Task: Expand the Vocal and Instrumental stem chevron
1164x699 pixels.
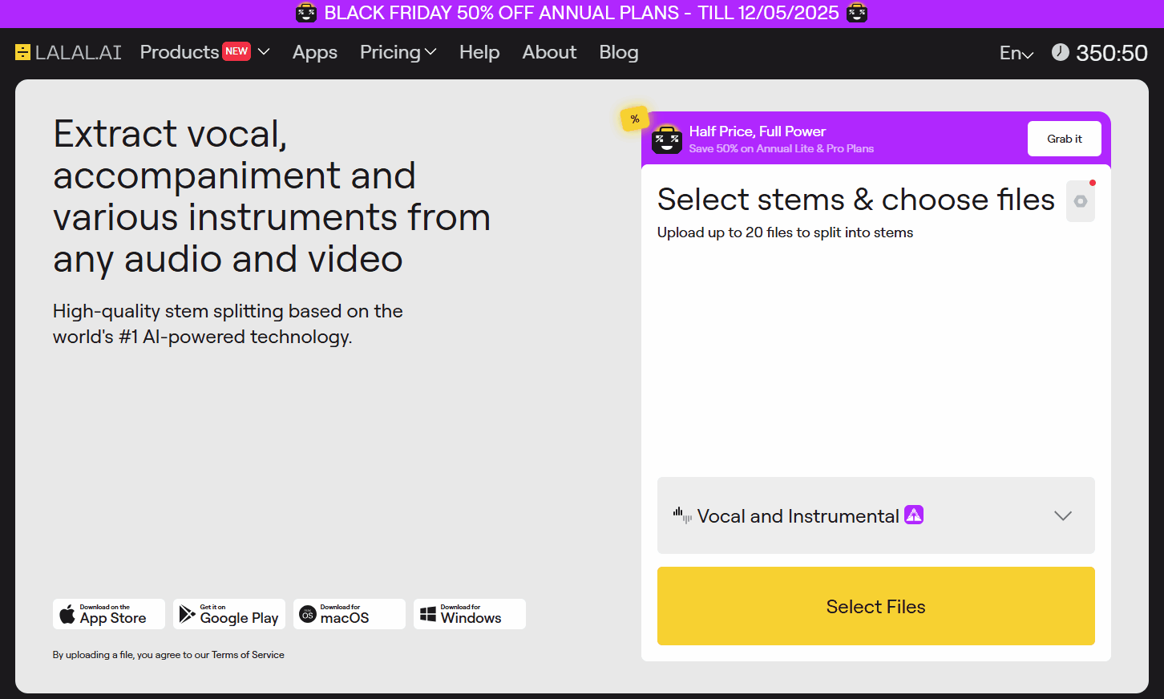Action: point(1062,515)
